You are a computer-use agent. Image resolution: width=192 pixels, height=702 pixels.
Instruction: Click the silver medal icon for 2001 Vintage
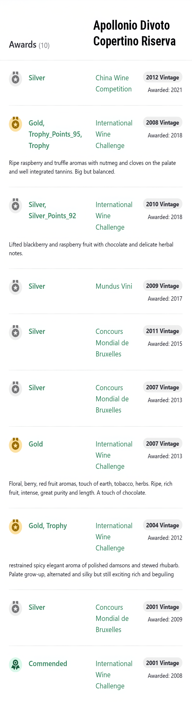click(16, 608)
